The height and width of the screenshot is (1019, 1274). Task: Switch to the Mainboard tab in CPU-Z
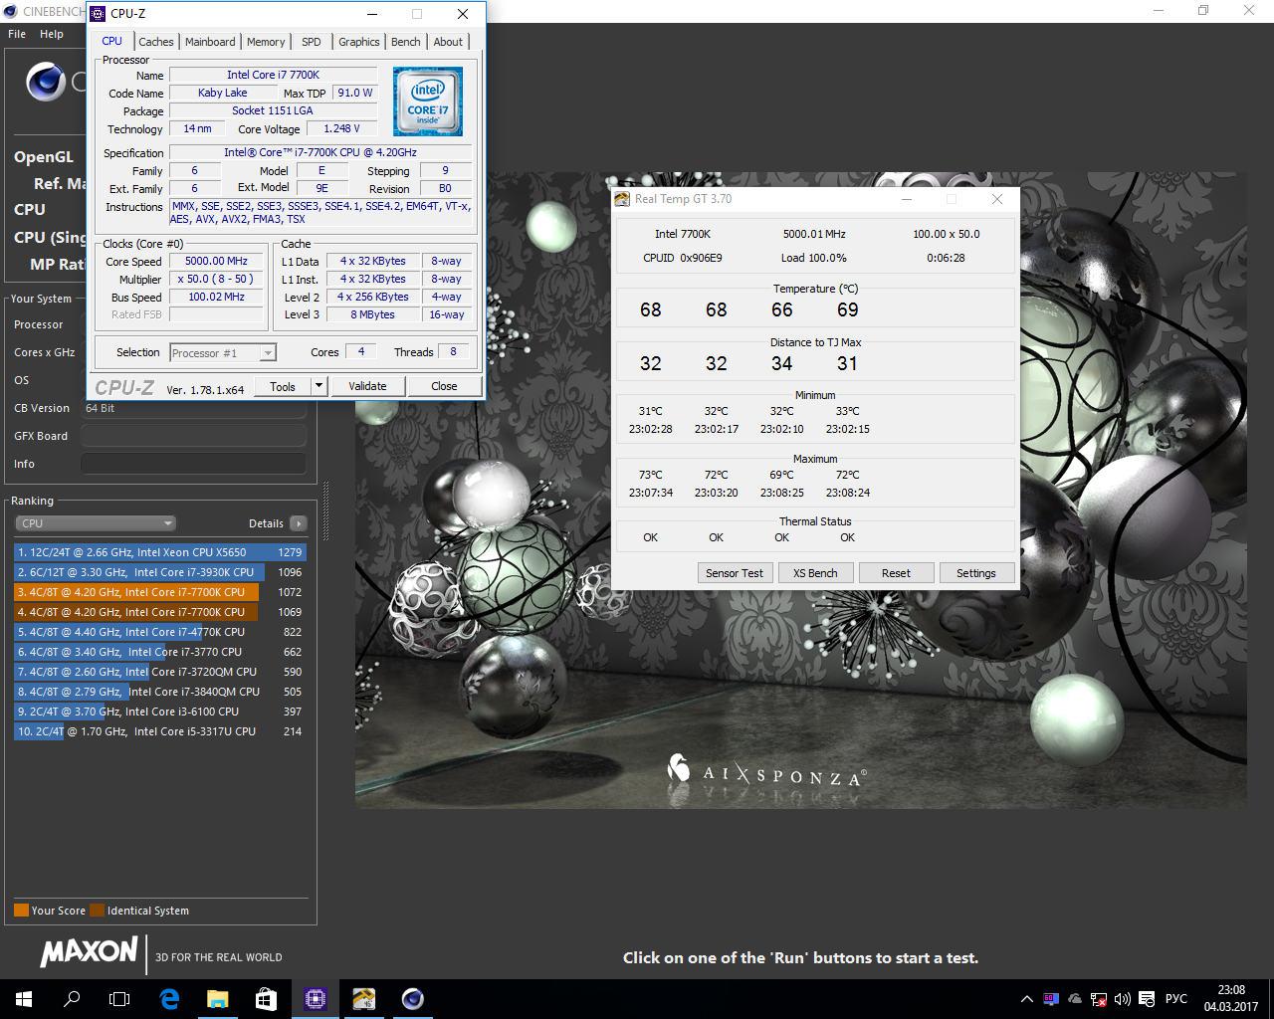[210, 42]
